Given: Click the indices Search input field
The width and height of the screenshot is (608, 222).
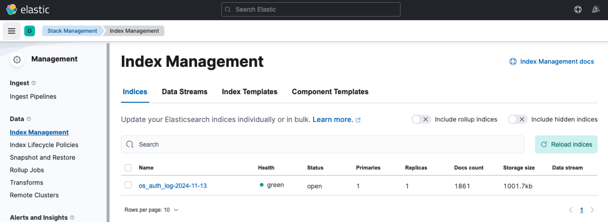Looking at the screenshot, I should pyautogui.click(x=323, y=144).
